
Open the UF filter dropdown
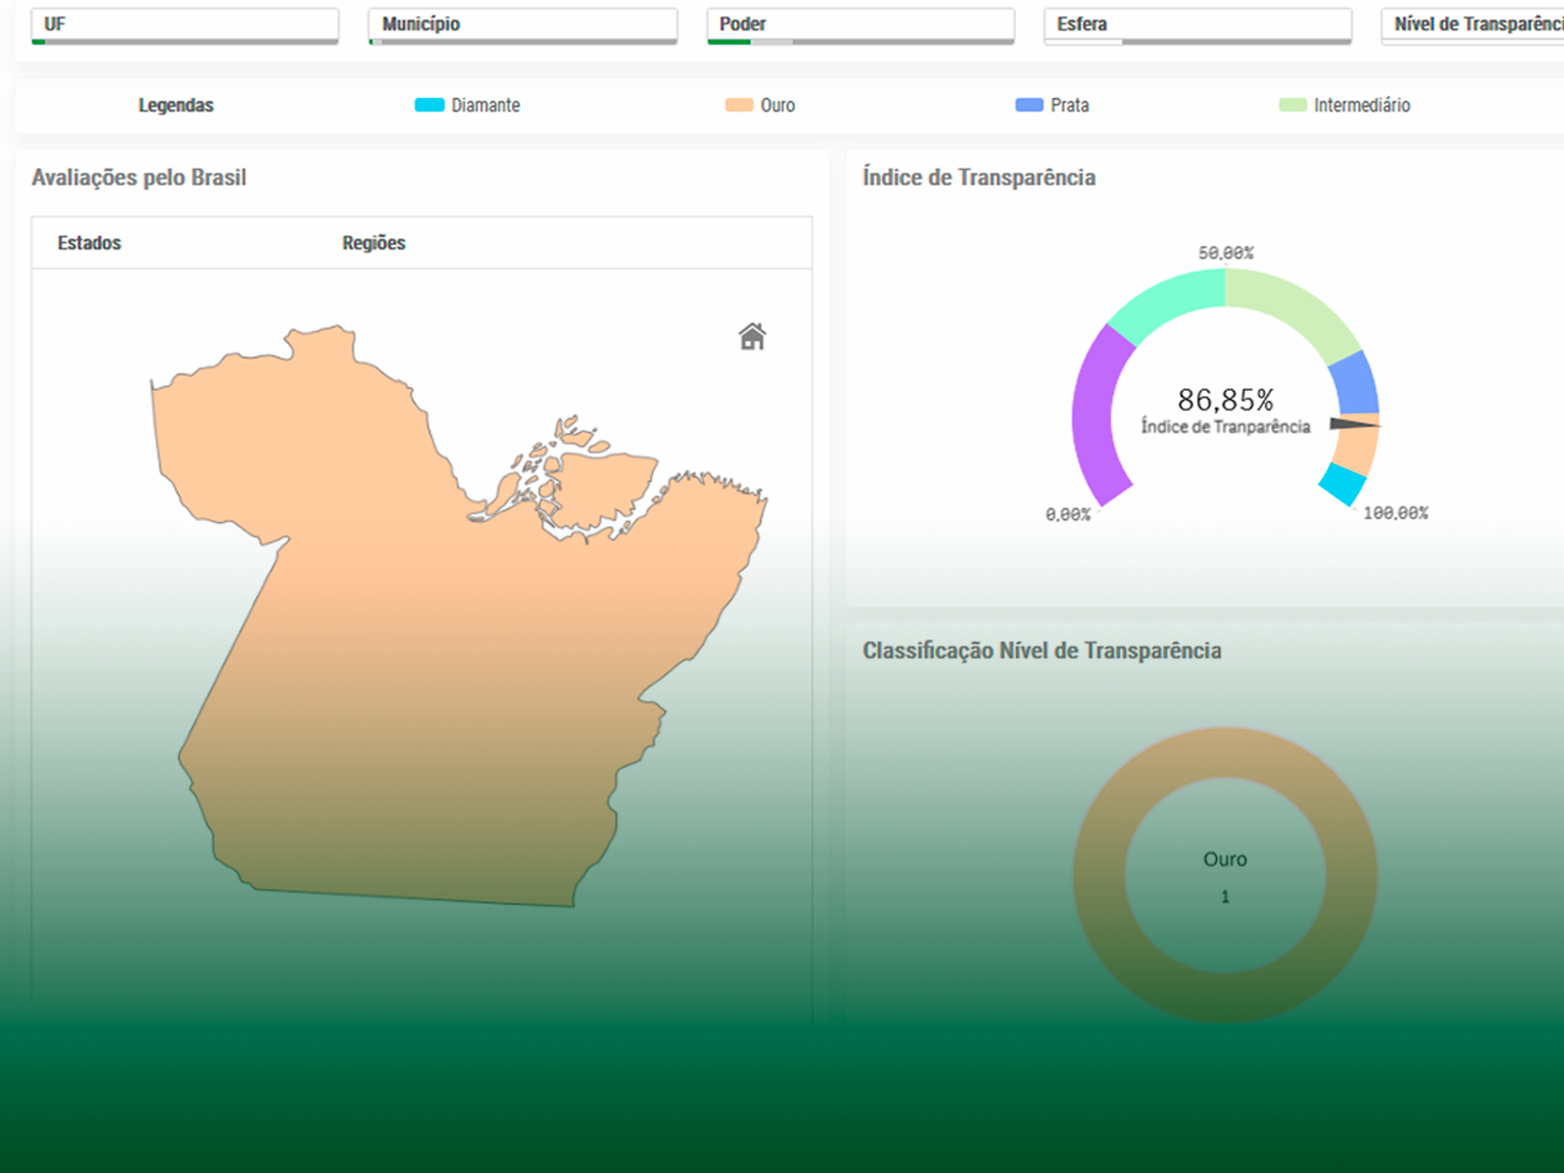pyautogui.click(x=185, y=24)
